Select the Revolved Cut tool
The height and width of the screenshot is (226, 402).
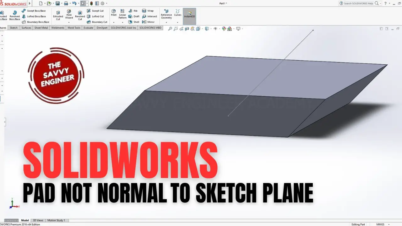pos(80,15)
